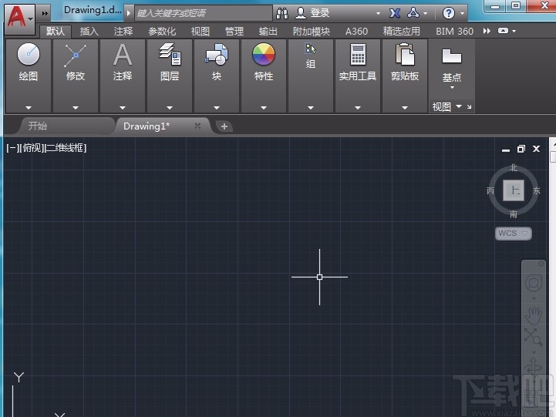The height and width of the screenshot is (417, 556).
Task: Switch to the 精选应用 ribbon tab
Action: tap(402, 32)
